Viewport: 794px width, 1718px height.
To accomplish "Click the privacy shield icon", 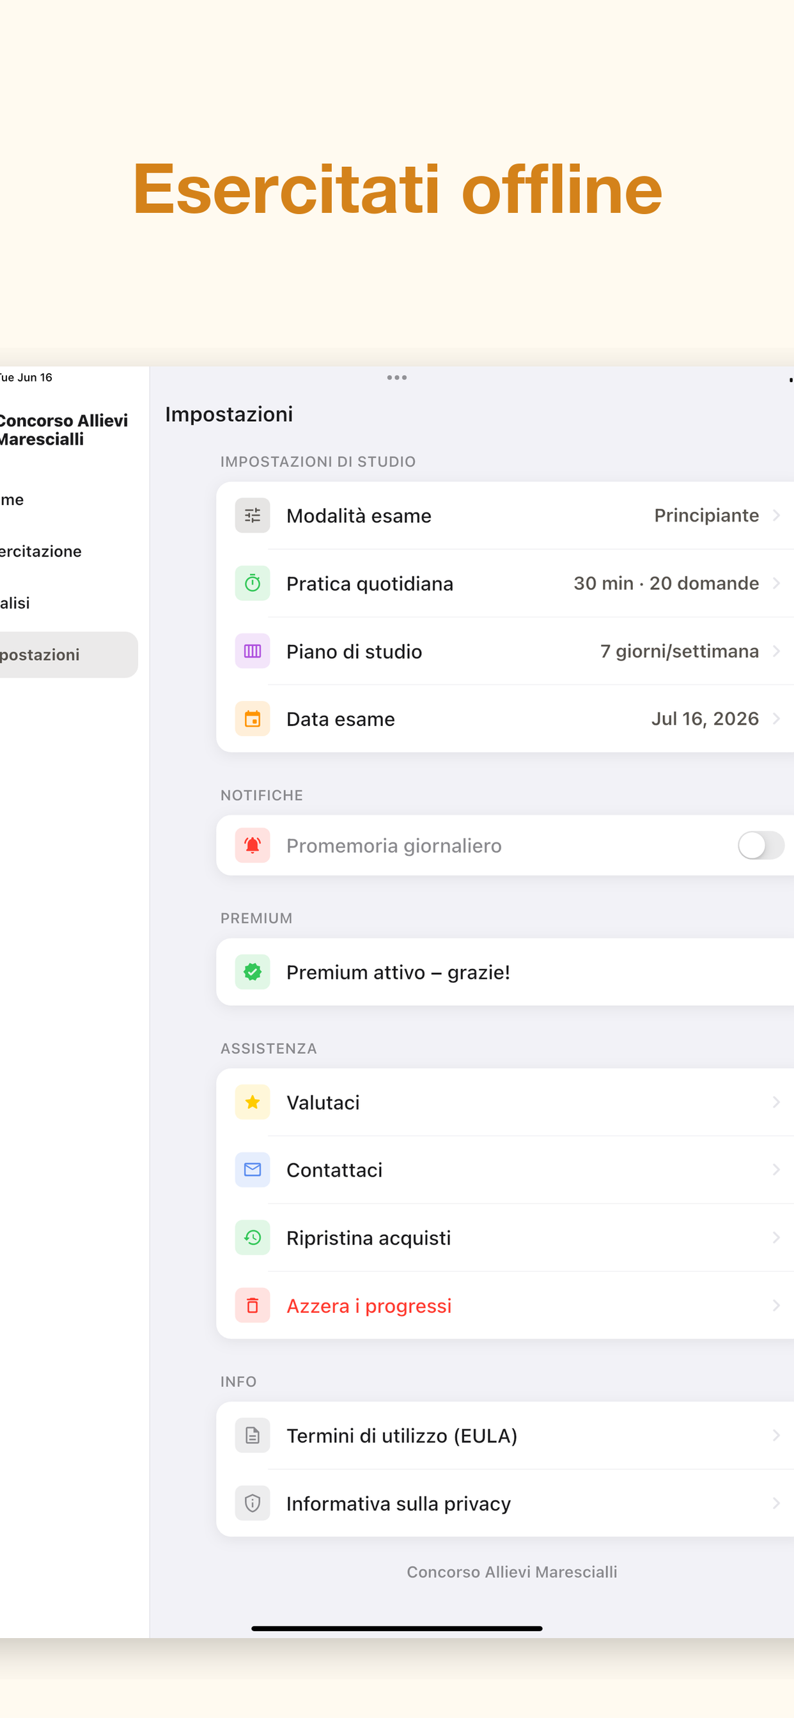I will pos(253,1503).
